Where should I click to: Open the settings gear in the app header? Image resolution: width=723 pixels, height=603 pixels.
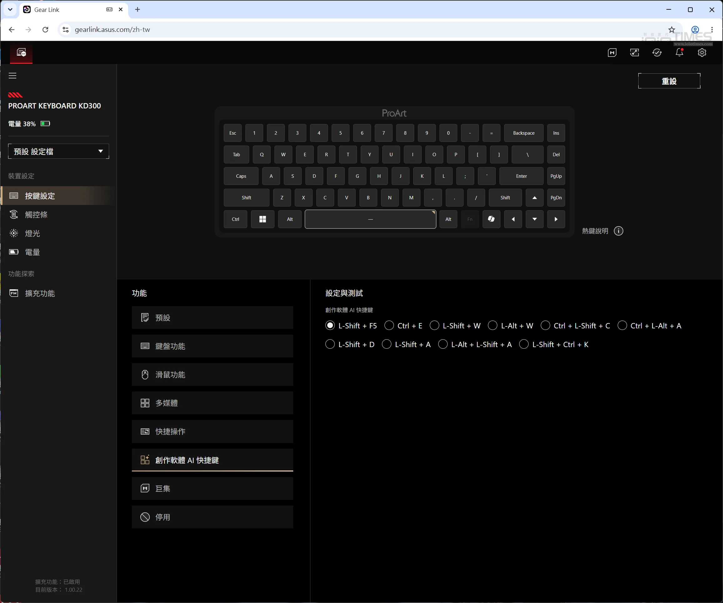pos(702,53)
